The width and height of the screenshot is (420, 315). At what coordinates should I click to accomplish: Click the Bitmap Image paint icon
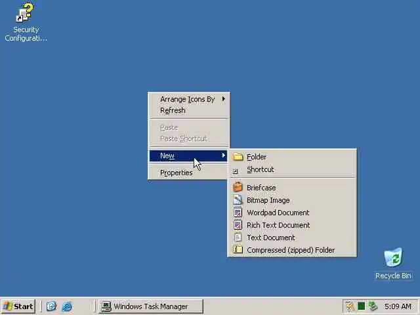[238, 199]
